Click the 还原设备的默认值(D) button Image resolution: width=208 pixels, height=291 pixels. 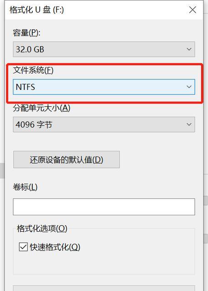coord(67,160)
